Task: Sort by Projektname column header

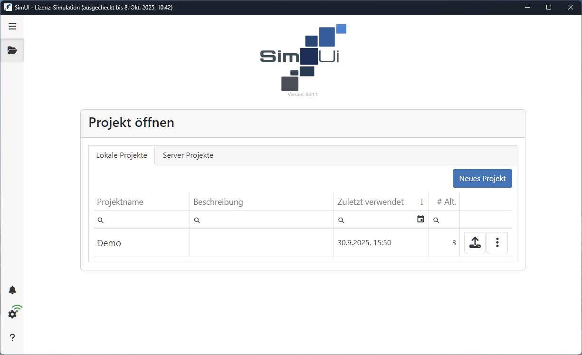Action: point(120,202)
